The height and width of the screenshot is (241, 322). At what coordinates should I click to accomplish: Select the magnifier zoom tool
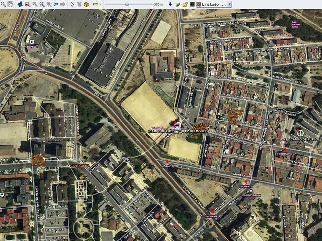click(x=4, y=4)
